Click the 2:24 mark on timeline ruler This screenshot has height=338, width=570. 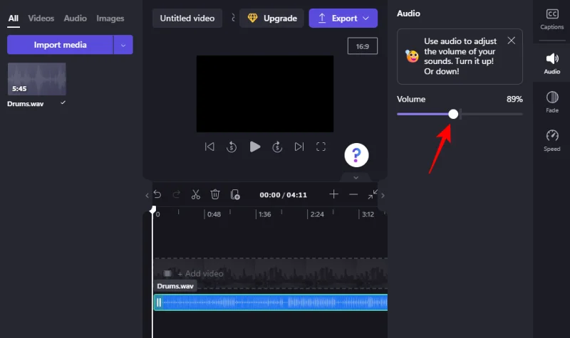pyautogui.click(x=316, y=214)
